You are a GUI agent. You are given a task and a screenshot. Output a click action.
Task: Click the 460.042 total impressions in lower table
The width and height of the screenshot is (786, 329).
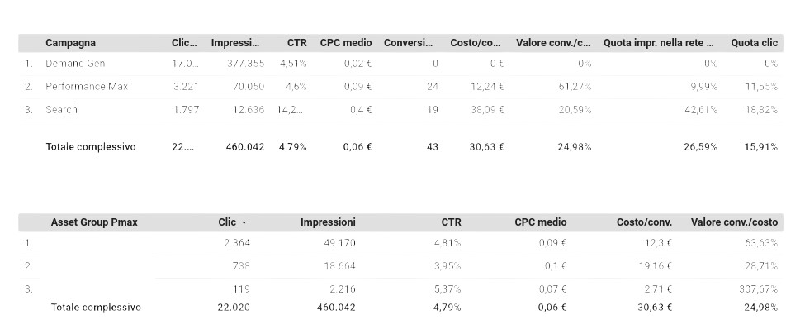click(x=336, y=307)
